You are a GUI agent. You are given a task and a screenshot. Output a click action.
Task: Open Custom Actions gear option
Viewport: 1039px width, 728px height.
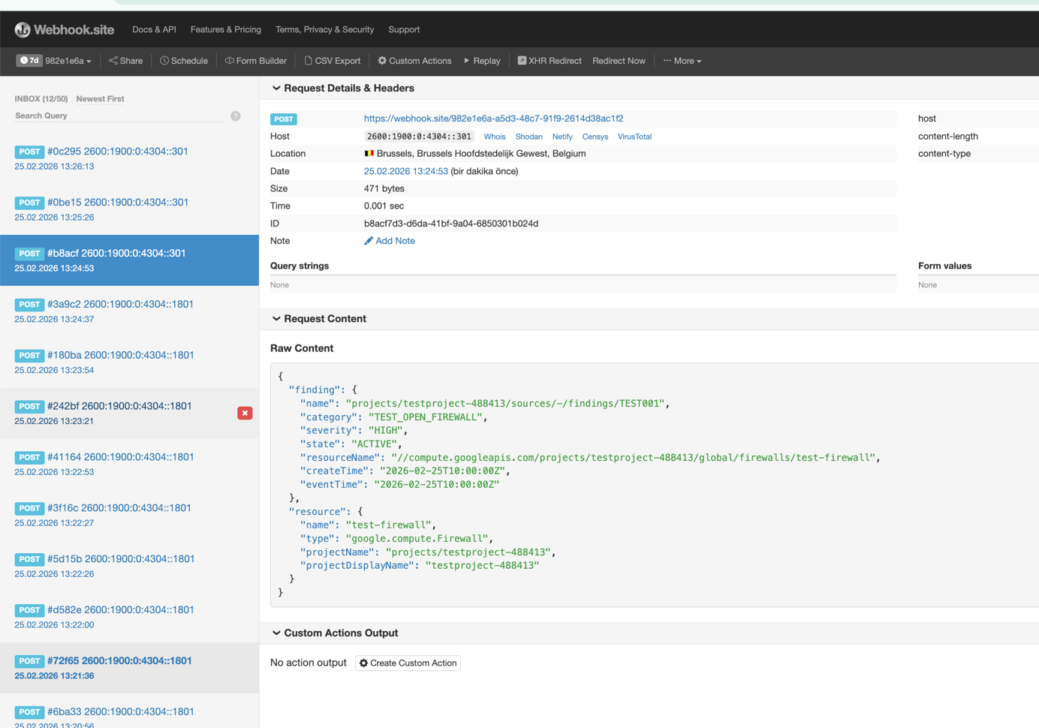414,61
